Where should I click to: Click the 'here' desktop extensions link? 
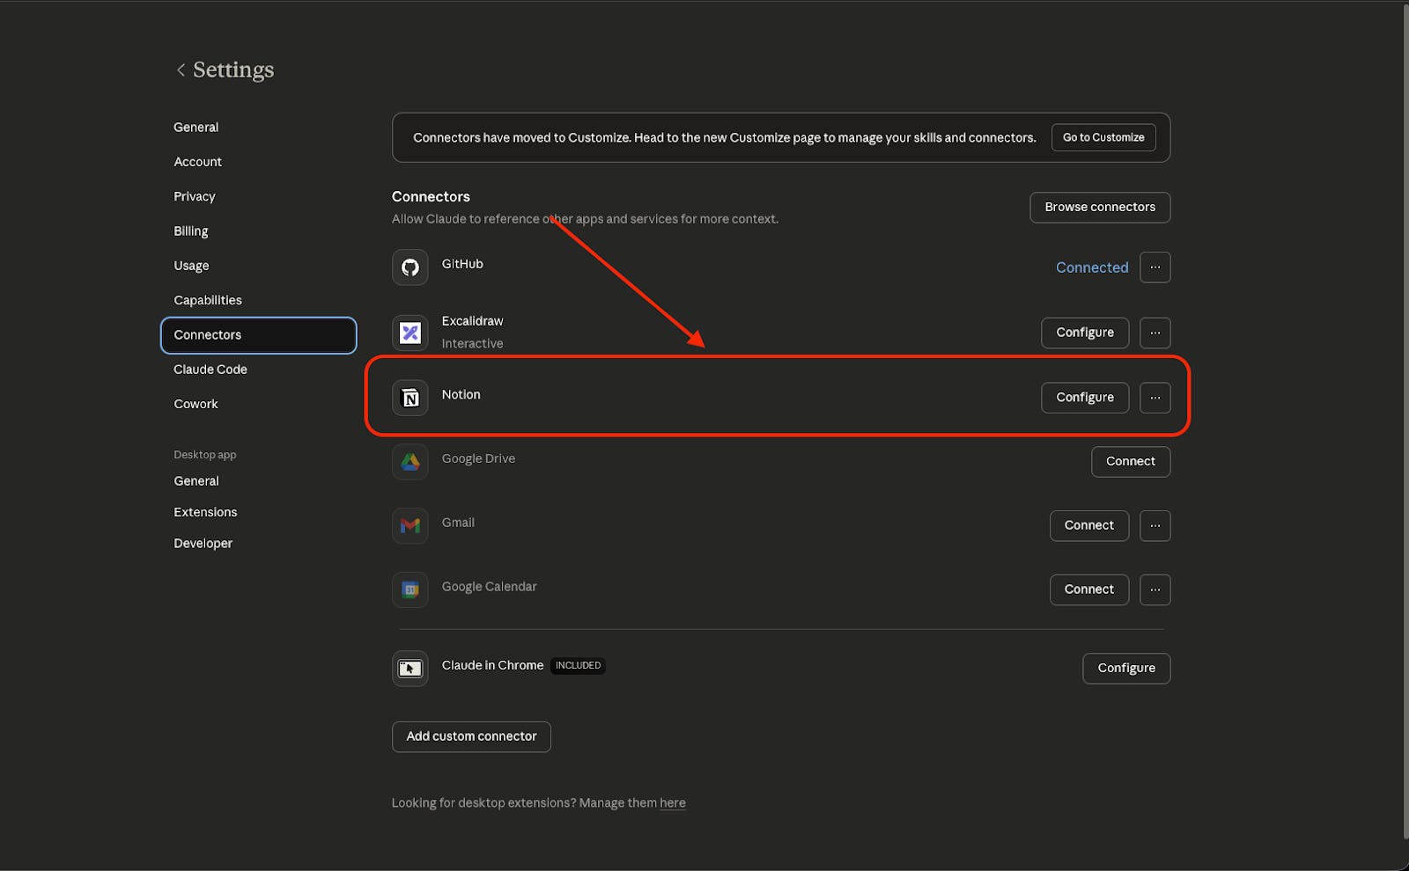(x=673, y=803)
